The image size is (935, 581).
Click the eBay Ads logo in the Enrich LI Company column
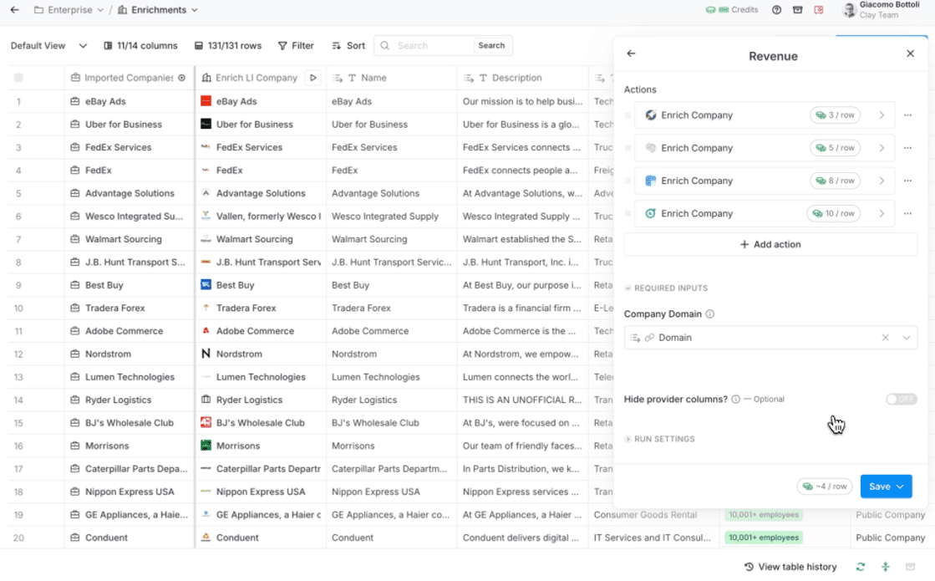(206, 101)
